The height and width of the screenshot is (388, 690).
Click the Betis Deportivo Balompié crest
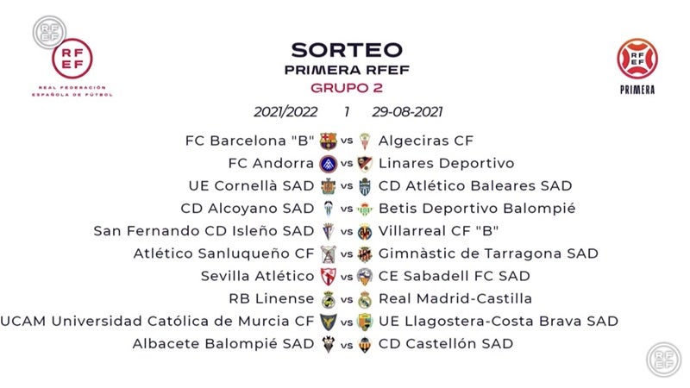pos(365,209)
